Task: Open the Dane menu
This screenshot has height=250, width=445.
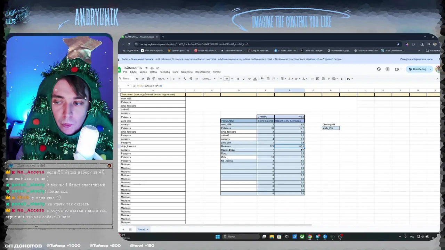Action: [175, 72]
